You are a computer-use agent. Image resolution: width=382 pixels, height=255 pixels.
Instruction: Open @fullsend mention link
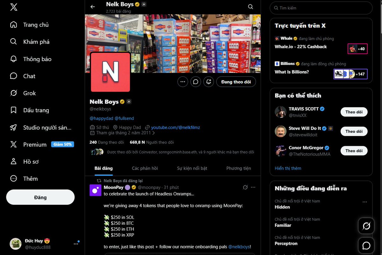coord(124,118)
